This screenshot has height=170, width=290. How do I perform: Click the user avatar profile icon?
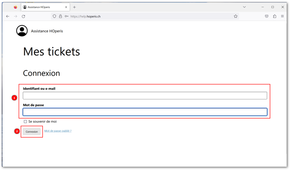click(22, 31)
